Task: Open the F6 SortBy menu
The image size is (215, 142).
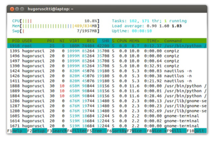Action: [117, 131]
